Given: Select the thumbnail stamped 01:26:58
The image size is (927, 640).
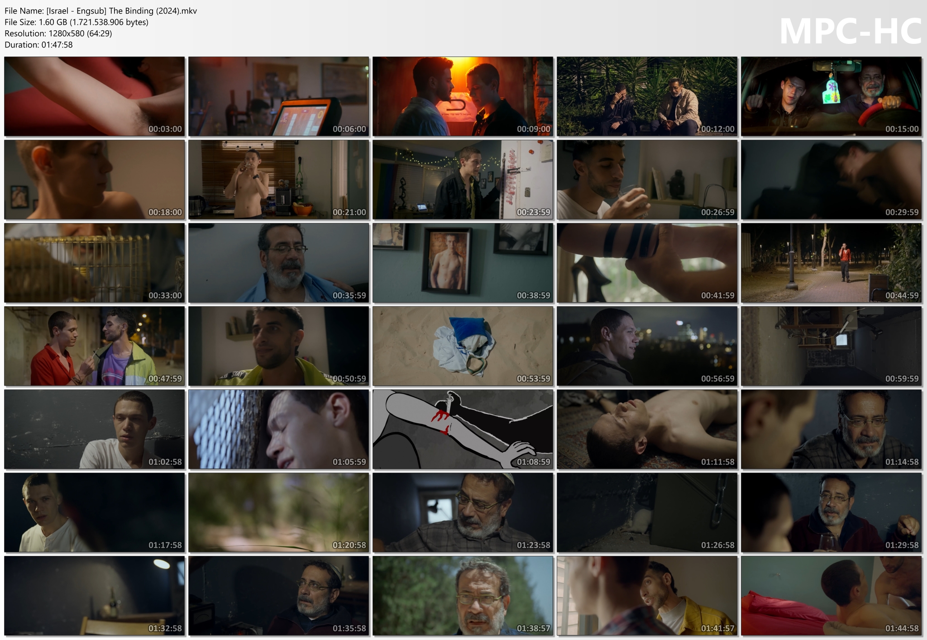Looking at the screenshot, I should (x=647, y=512).
